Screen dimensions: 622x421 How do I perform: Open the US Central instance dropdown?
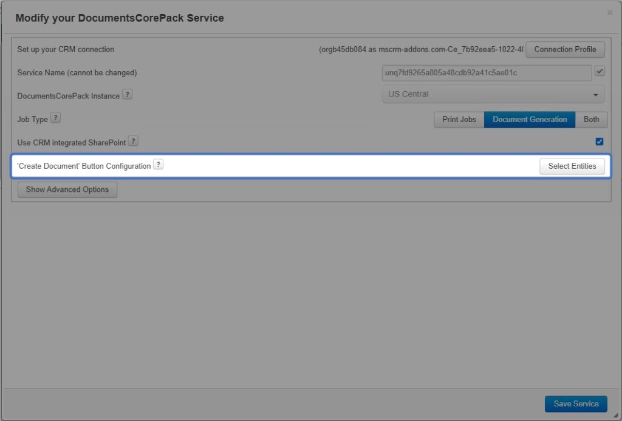493,94
